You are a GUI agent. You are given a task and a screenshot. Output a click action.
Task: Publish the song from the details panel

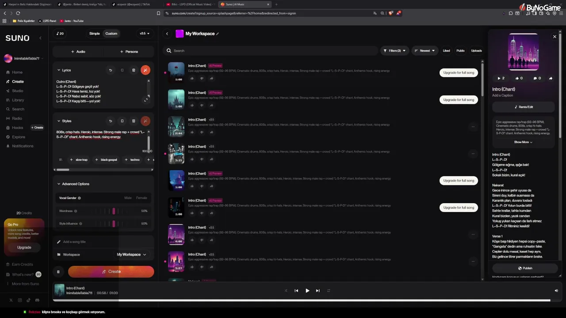525,268
